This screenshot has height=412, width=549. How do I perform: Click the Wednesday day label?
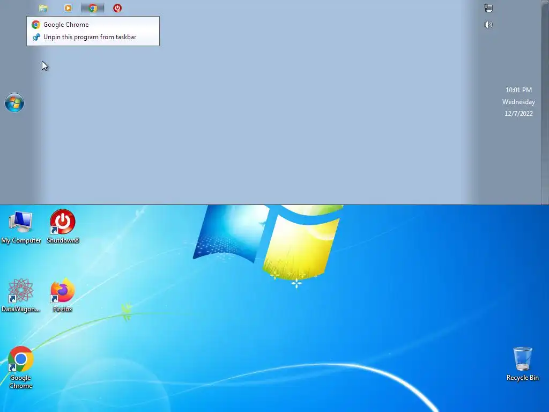point(518,102)
